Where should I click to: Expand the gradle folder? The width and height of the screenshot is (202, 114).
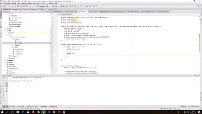tap(5, 62)
